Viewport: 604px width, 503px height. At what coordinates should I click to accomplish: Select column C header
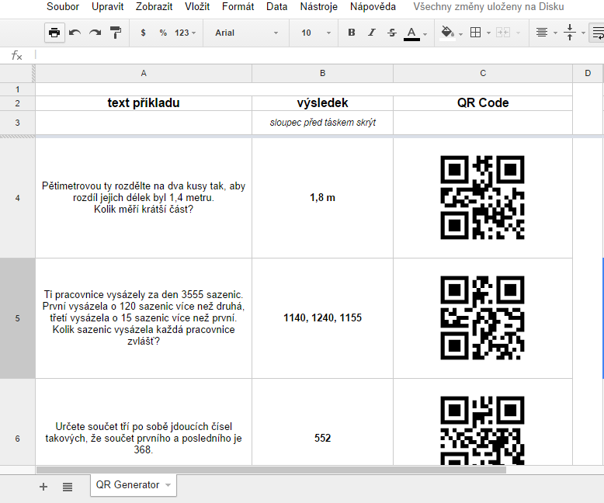(x=483, y=73)
